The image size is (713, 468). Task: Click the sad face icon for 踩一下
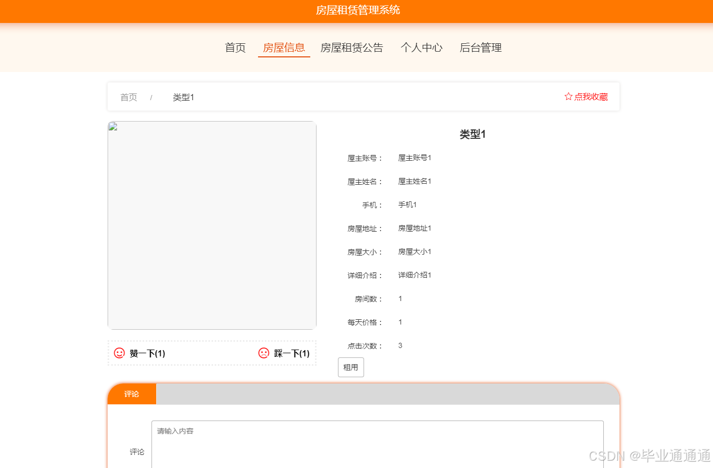(x=264, y=353)
